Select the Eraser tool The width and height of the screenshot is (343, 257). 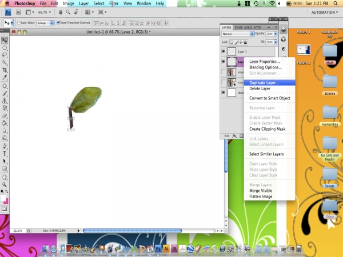[5, 116]
